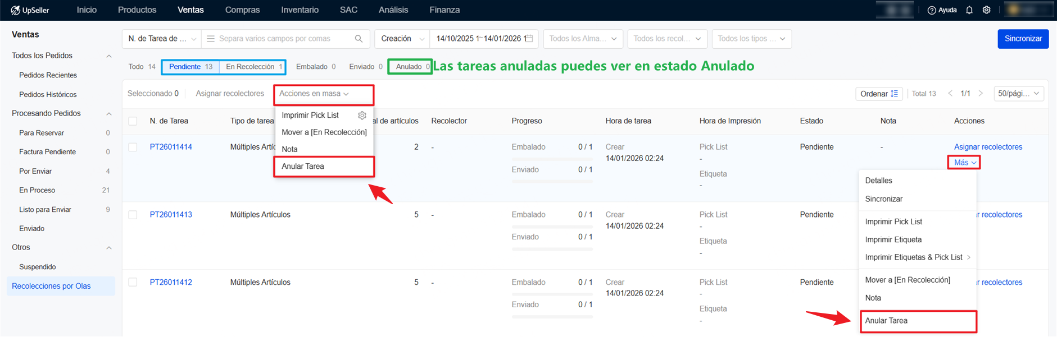The width and height of the screenshot is (1057, 337).
Task: Click the date range input field
Action: (484, 39)
